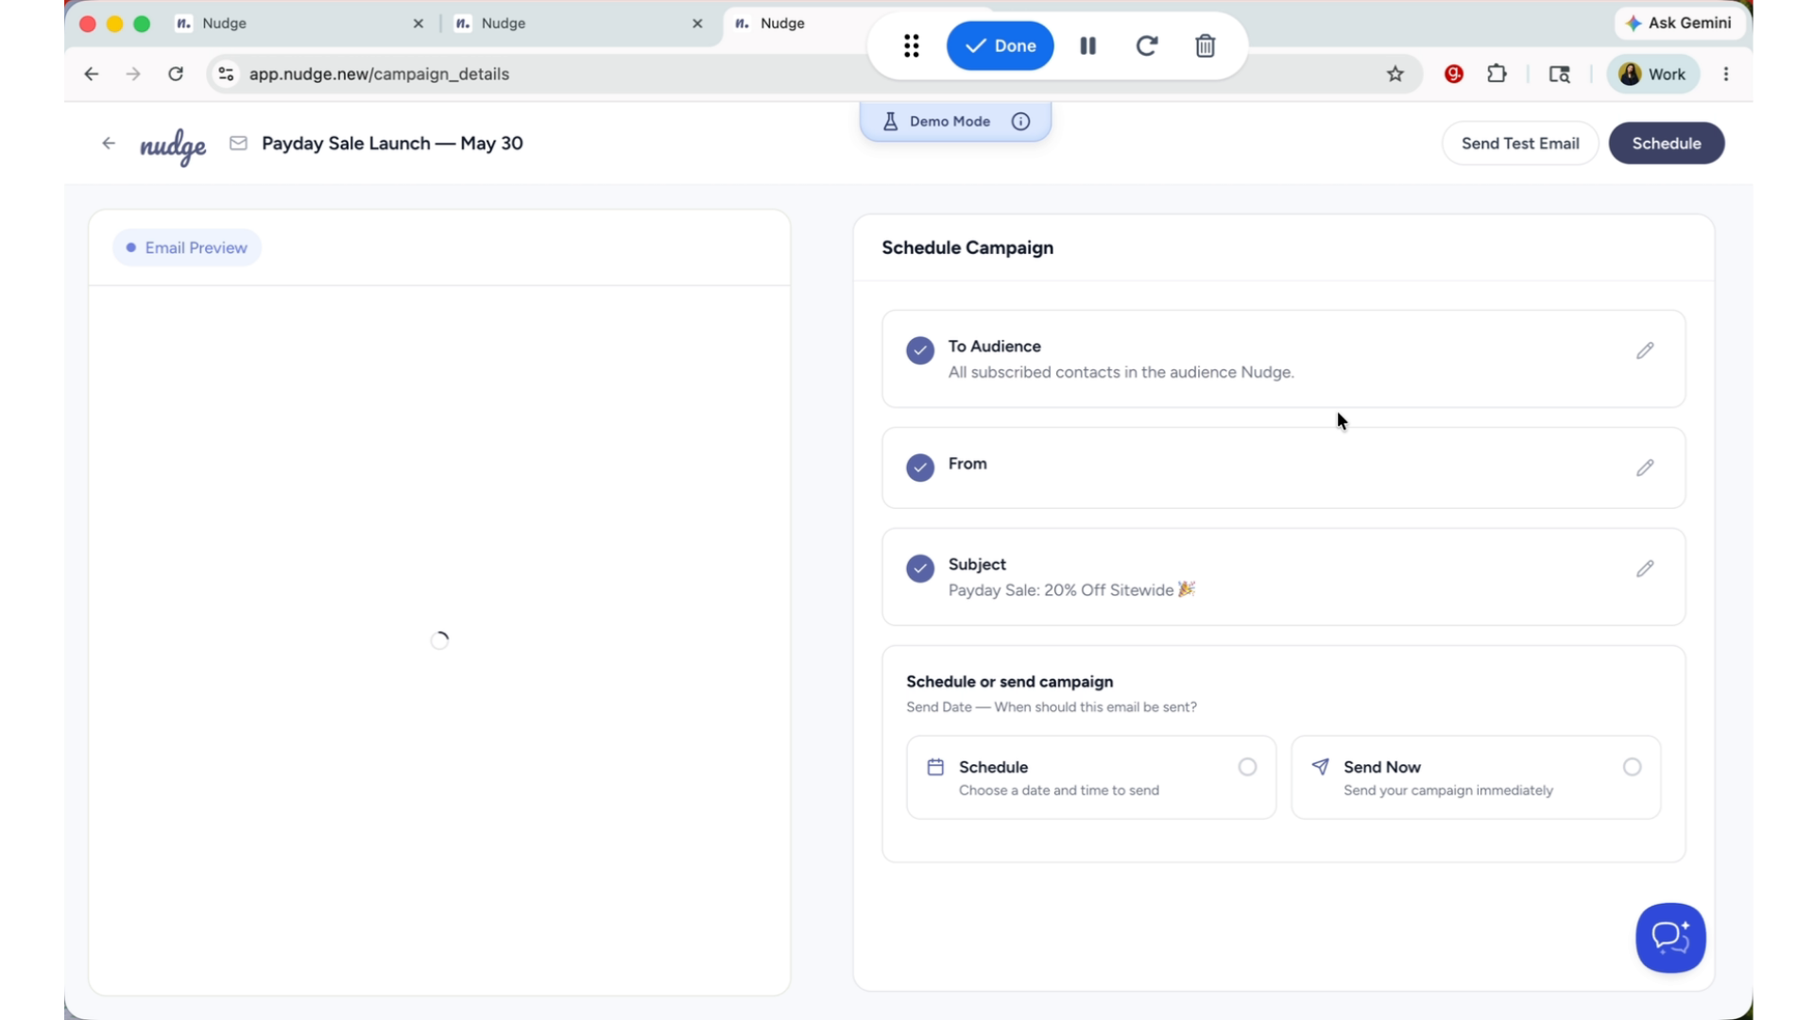Click the Schedule date and time card
Viewport: 1814px width, 1020px height.
click(1091, 777)
